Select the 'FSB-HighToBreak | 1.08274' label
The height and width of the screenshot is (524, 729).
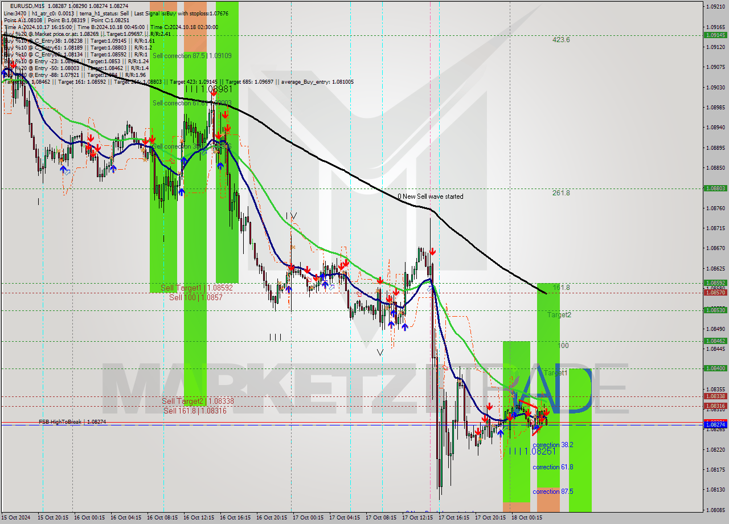[x=72, y=422]
